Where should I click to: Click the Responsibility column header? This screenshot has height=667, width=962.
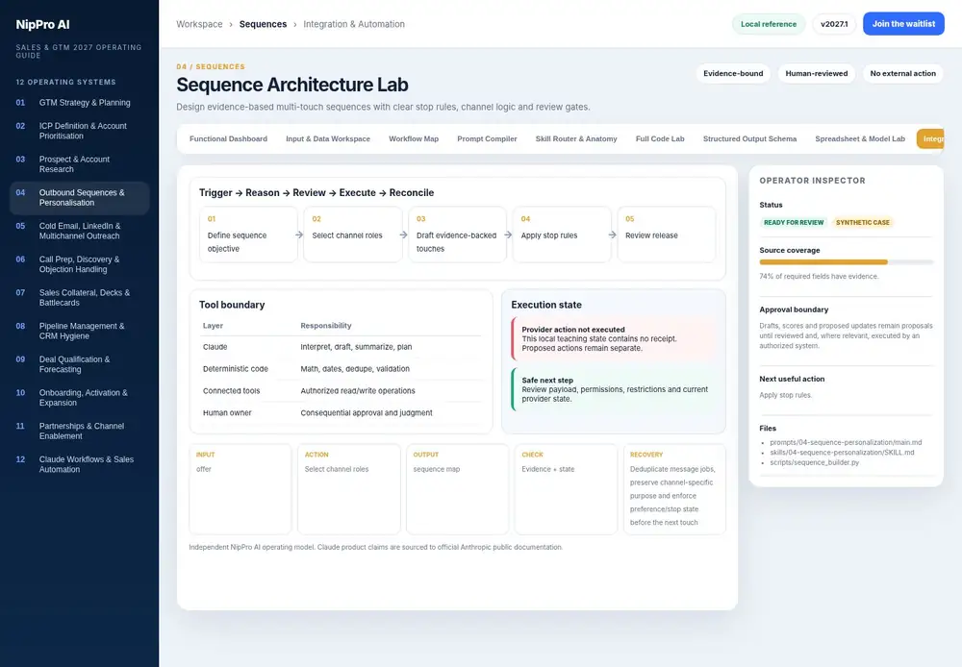pyautogui.click(x=326, y=326)
